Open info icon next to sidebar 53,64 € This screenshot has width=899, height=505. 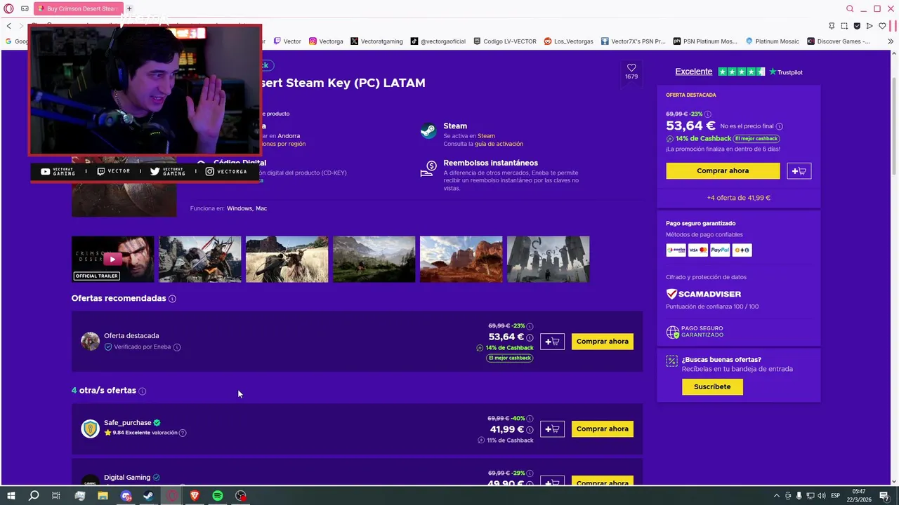click(779, 127)
